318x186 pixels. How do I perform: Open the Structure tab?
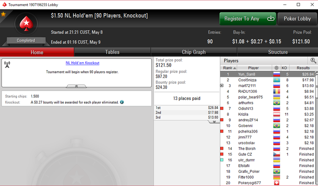click(278, 52)
